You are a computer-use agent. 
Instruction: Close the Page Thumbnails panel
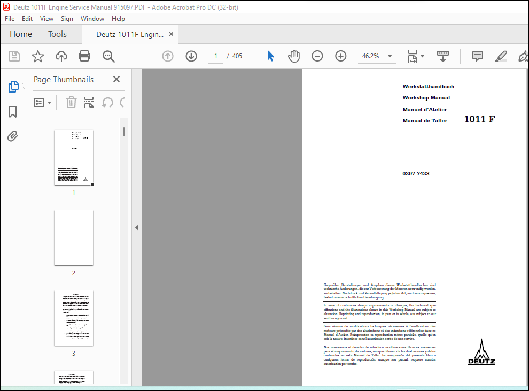116,79
